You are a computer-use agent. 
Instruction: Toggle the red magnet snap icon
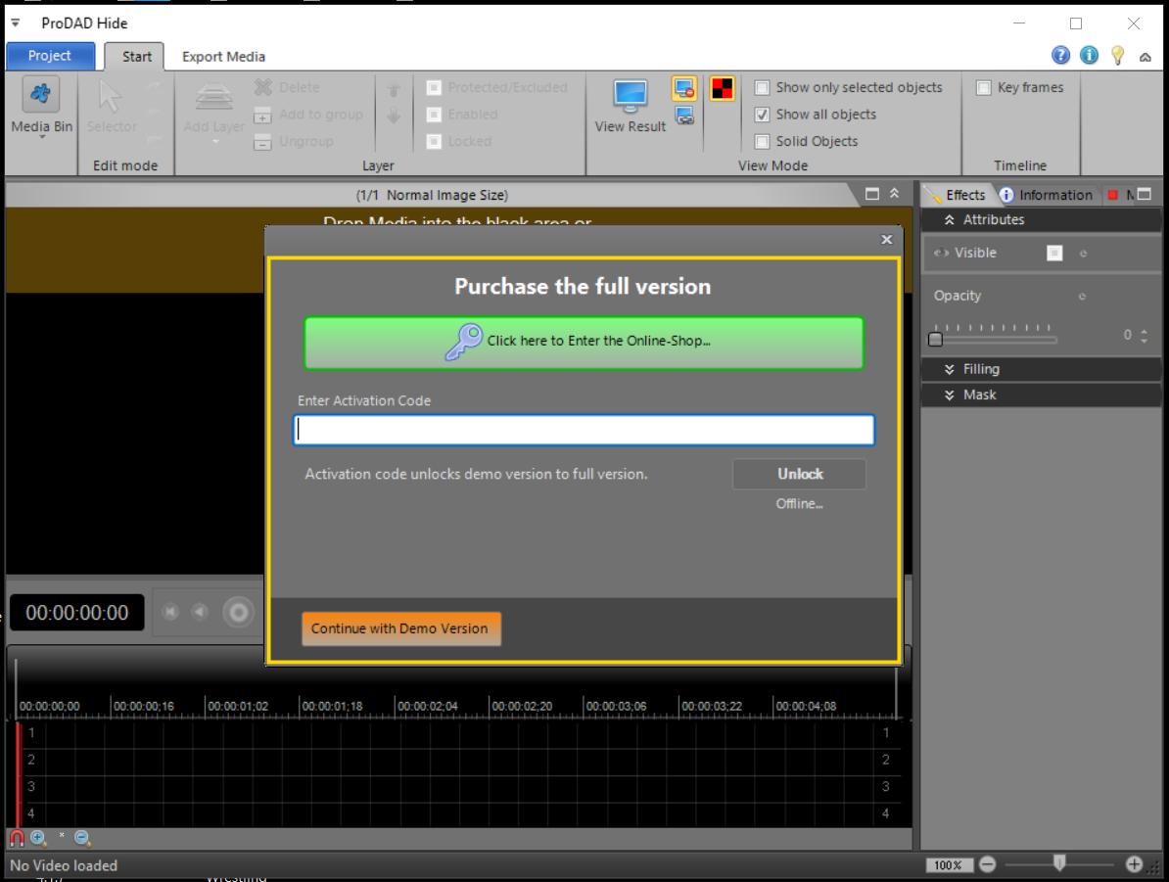17,838
